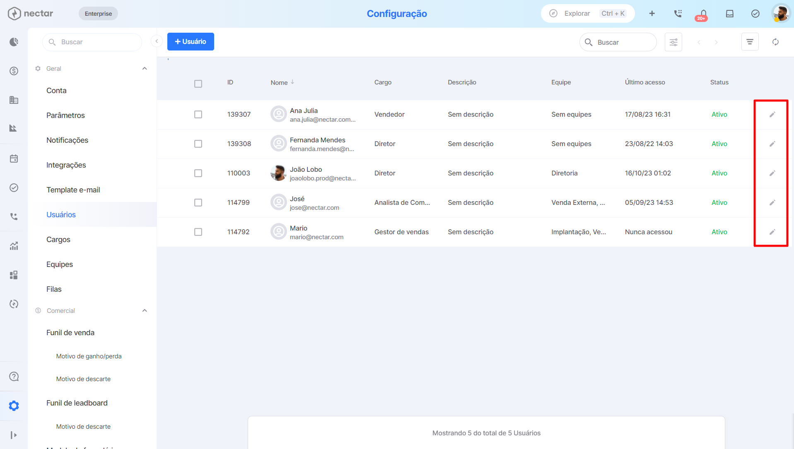Open Funil de leadboard menu item
This screenshot has height=449, width=794.
coord(77,403)
